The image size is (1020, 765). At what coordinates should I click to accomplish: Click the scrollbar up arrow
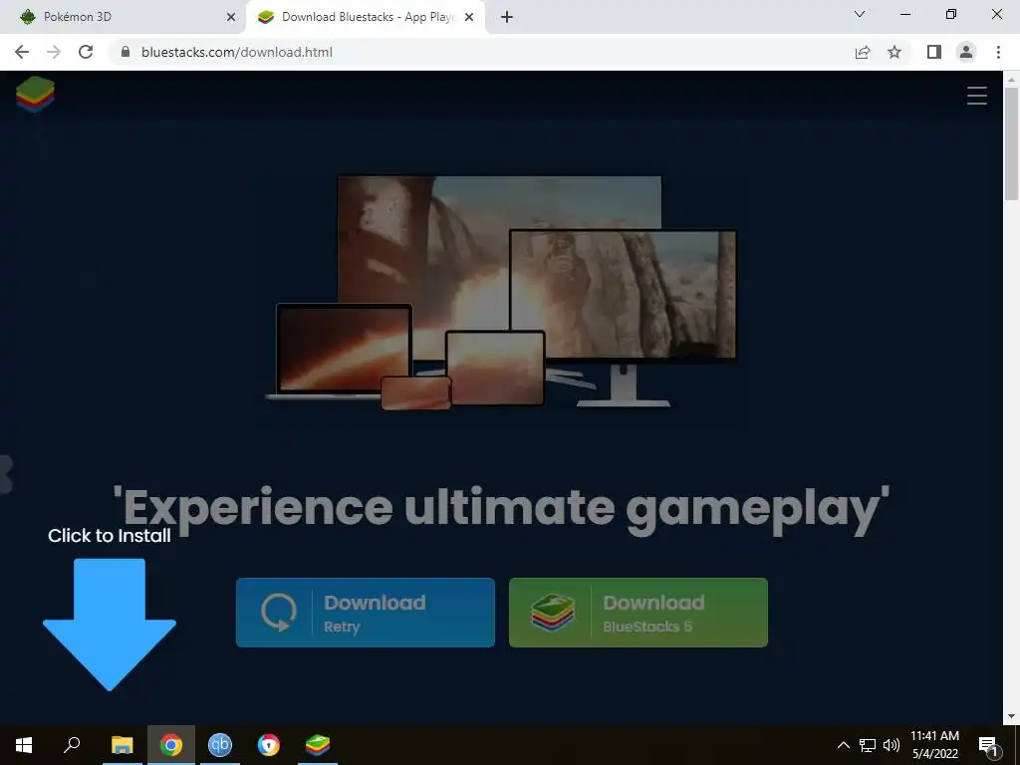1011,80
